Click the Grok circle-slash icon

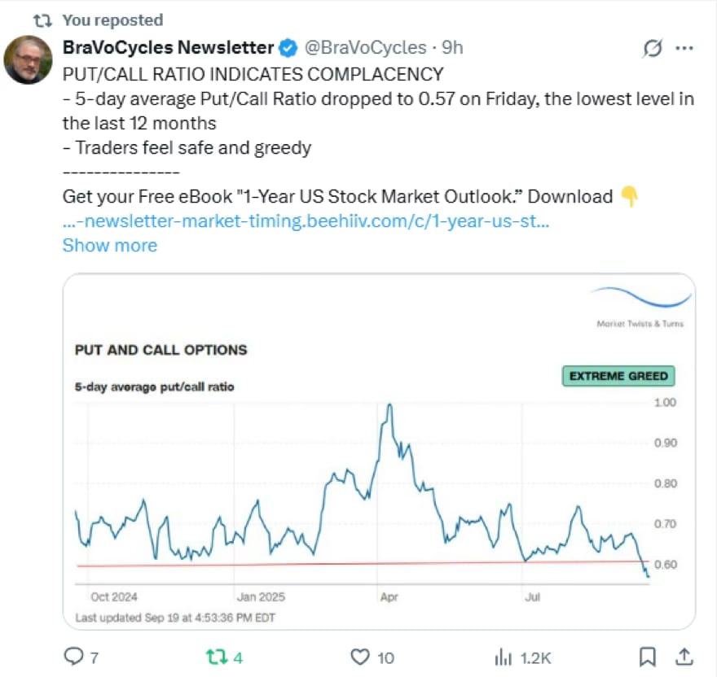(652, 48)
